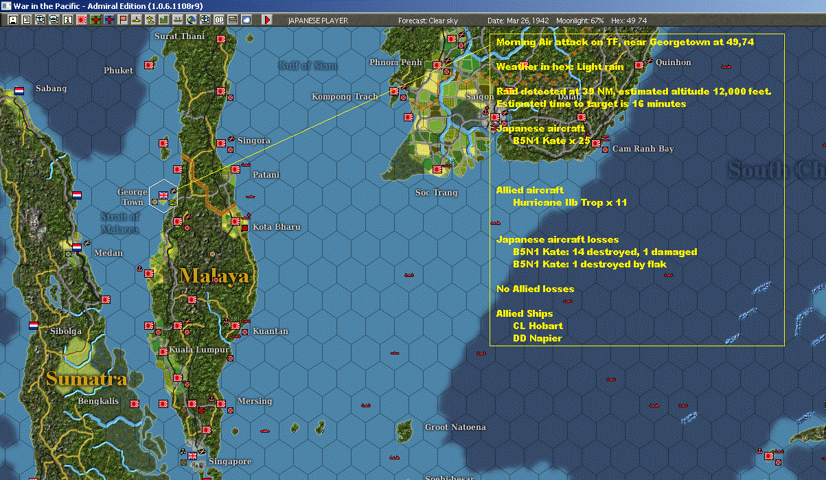The image size is (826, 480).
Task: Select the Japanese base at Kuantan
Action: [236, 325]
